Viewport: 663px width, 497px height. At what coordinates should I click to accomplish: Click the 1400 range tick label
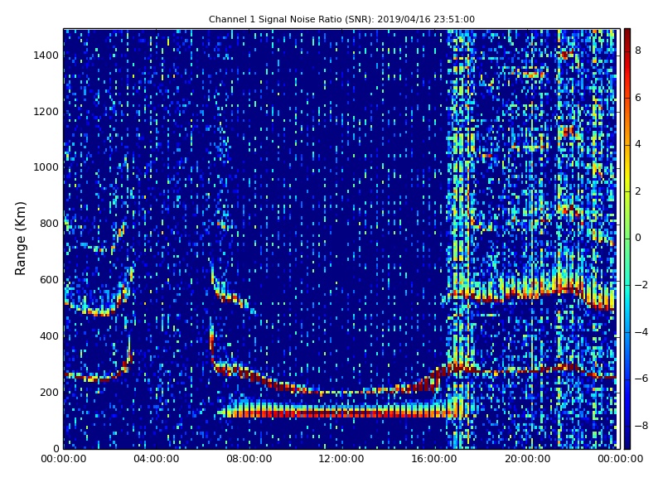click(x=46, y=55)
